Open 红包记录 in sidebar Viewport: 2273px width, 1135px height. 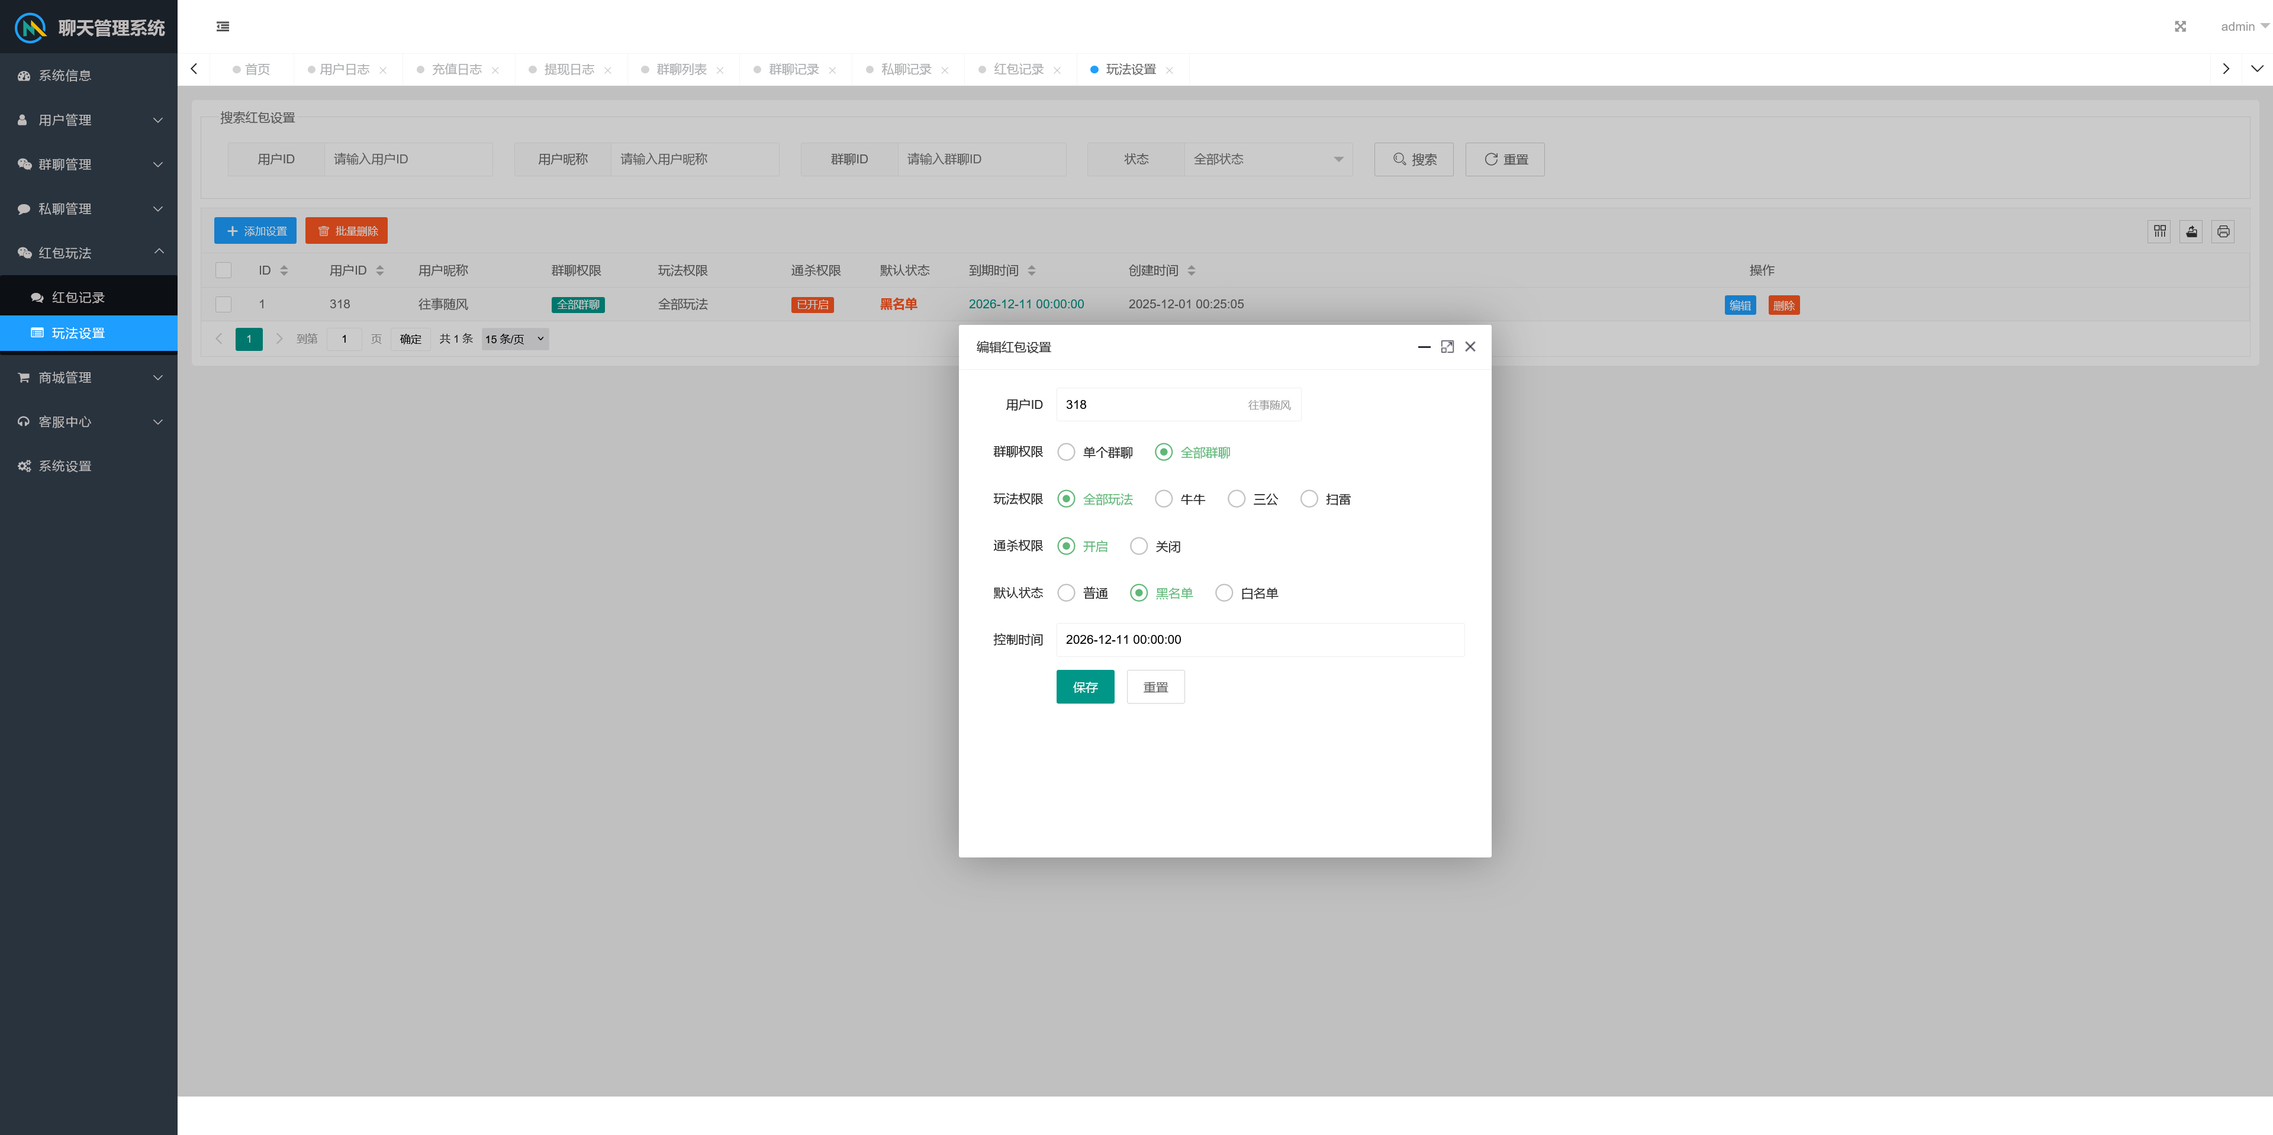pos(78,297)
